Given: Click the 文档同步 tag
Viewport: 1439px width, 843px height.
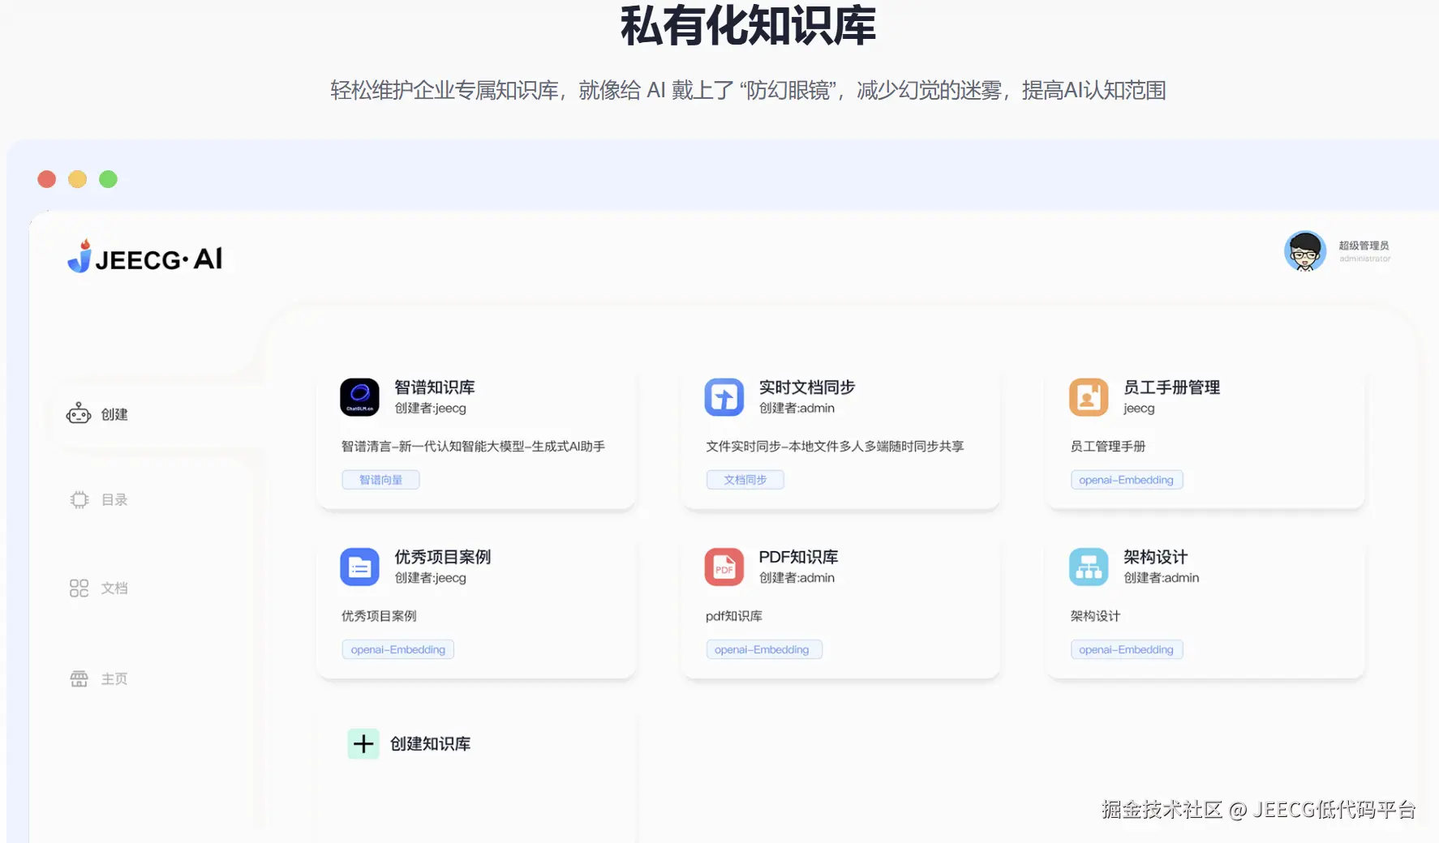Looking at the screenshot, I should click(745, 480).
